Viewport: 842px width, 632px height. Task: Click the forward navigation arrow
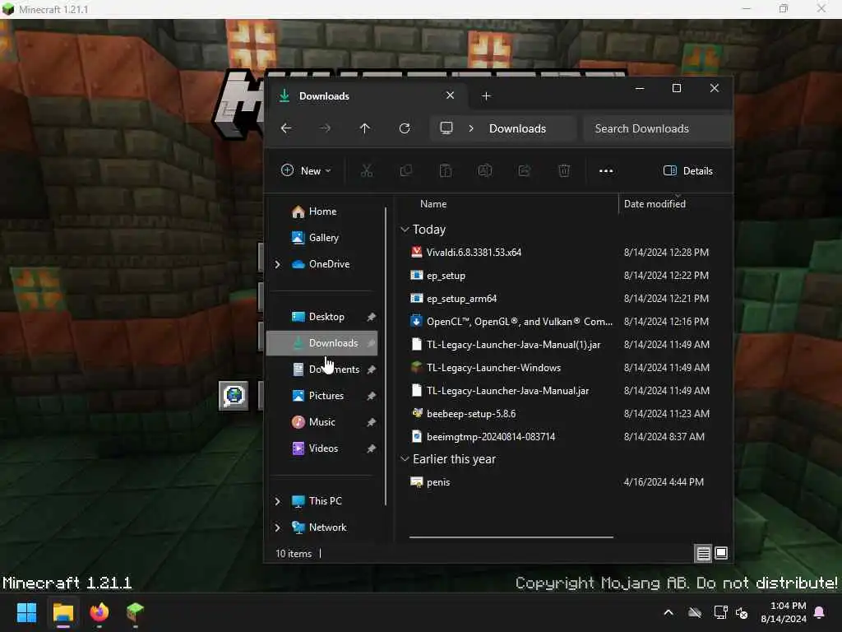pyautogui.click(x=326, y=128)
